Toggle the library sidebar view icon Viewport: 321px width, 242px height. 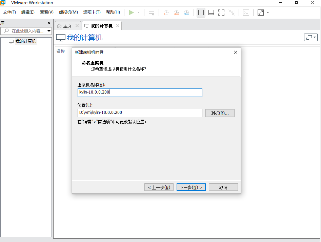pos(201,13)
